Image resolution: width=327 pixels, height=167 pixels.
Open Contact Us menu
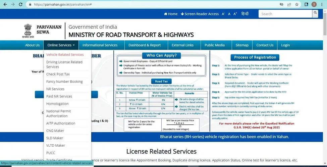pyautogui.click(x=265, y=45)
